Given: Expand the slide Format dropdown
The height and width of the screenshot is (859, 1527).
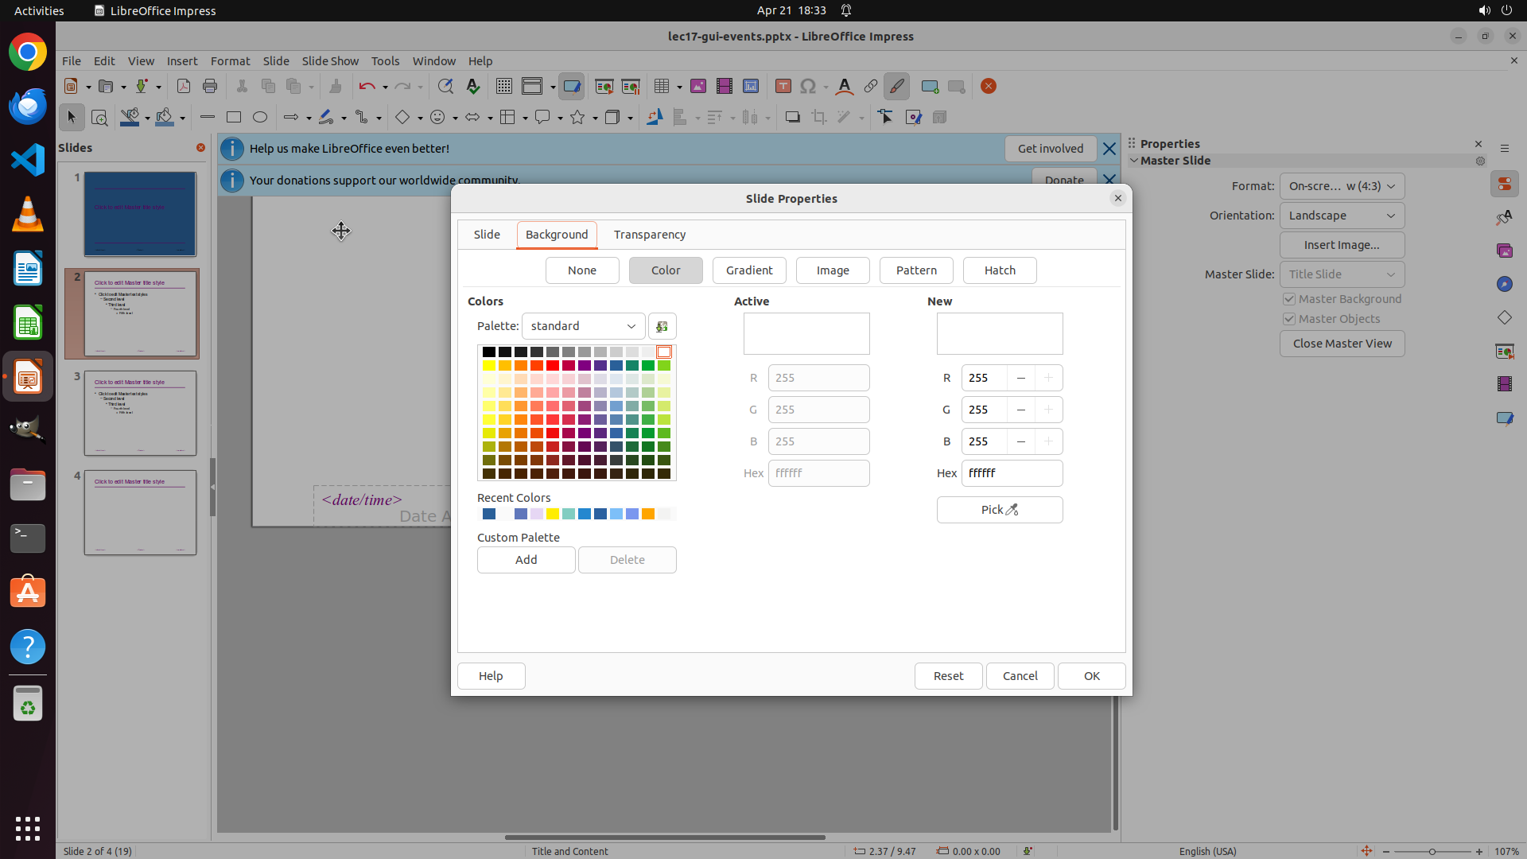Looking at the screenshot, I should tap(1342, 186).
